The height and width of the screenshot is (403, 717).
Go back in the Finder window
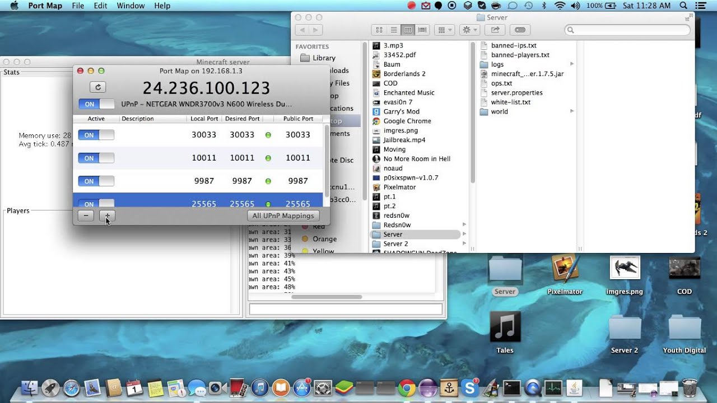click(x=302, y=30)
